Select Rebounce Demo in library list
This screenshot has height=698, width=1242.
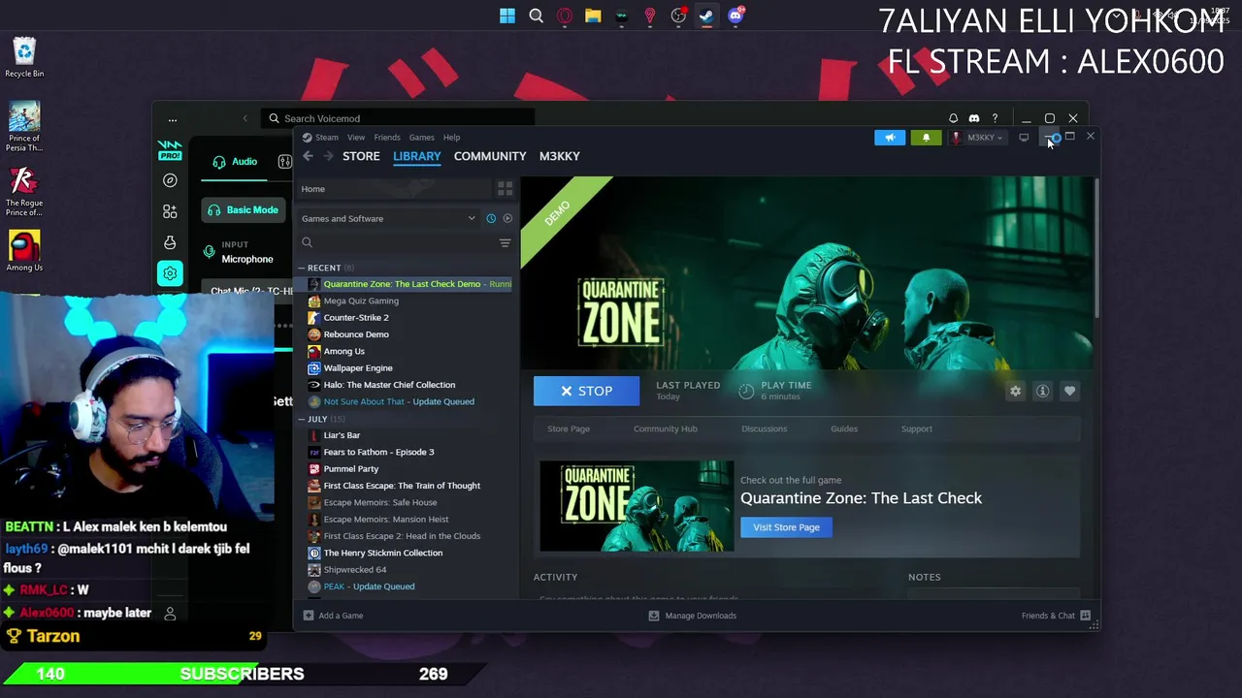[356, 334]
